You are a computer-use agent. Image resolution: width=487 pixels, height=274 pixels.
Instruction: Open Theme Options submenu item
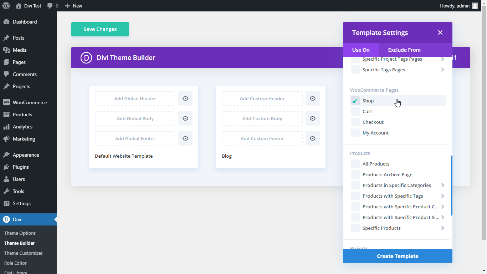click(x=20, y=233)
